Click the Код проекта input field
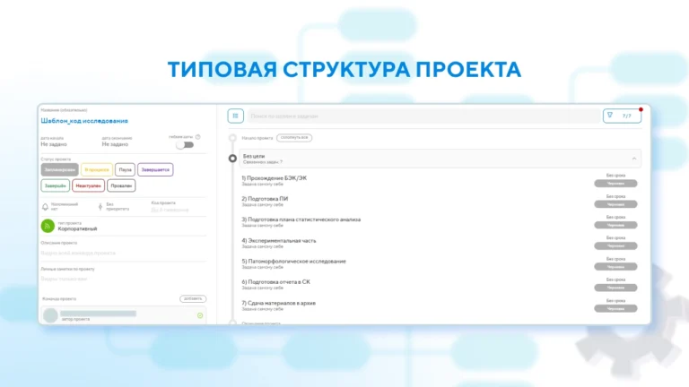The width and height of the screenshot is (689, 387). (170, 211)
